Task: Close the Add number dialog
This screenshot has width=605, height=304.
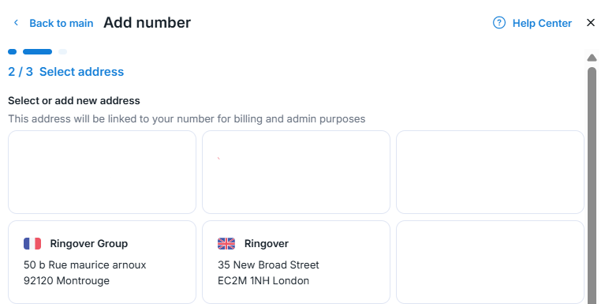Action: [591, 23]
